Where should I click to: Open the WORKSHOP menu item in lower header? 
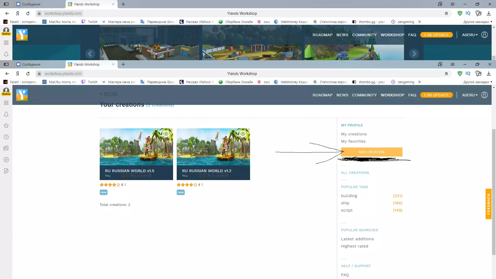pyautogui.click(x=392, y=95)
